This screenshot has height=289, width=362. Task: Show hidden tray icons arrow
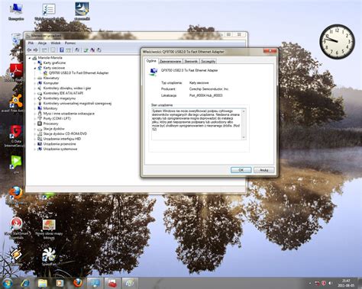tap(310, 283)
